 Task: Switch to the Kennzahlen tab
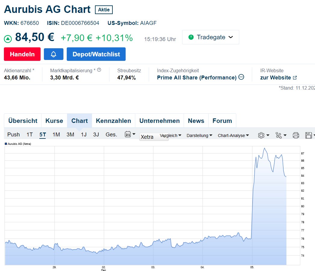pyautogui.click(x=113, y=121)
